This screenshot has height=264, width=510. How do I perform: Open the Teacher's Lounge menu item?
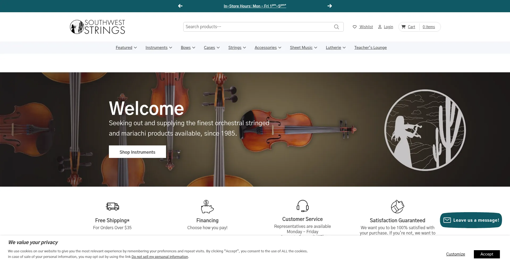point(370,48)
